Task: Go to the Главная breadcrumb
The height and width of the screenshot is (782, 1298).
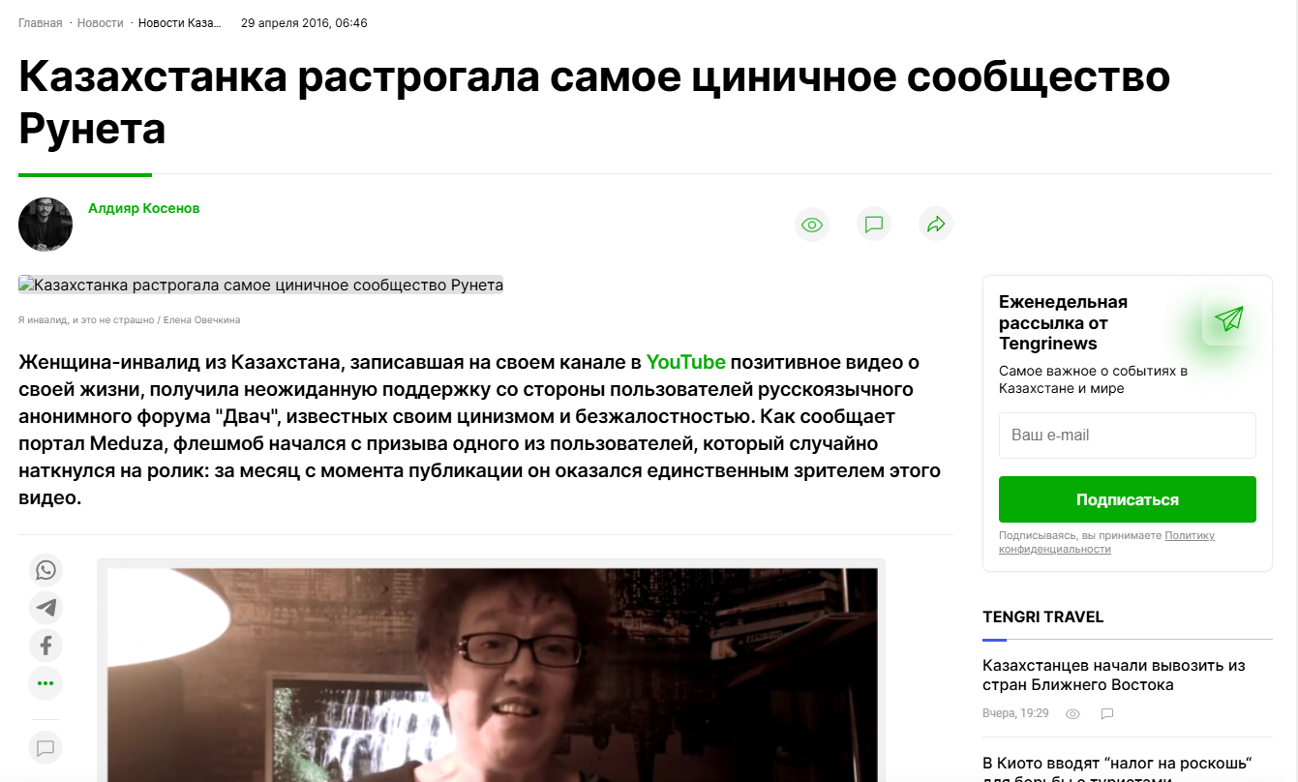Action: tap(40, 22)
